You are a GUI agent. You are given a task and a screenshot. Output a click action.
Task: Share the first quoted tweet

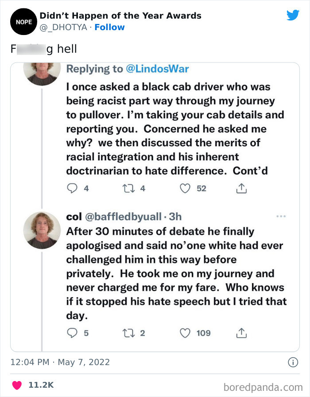[x=241, y=188]
